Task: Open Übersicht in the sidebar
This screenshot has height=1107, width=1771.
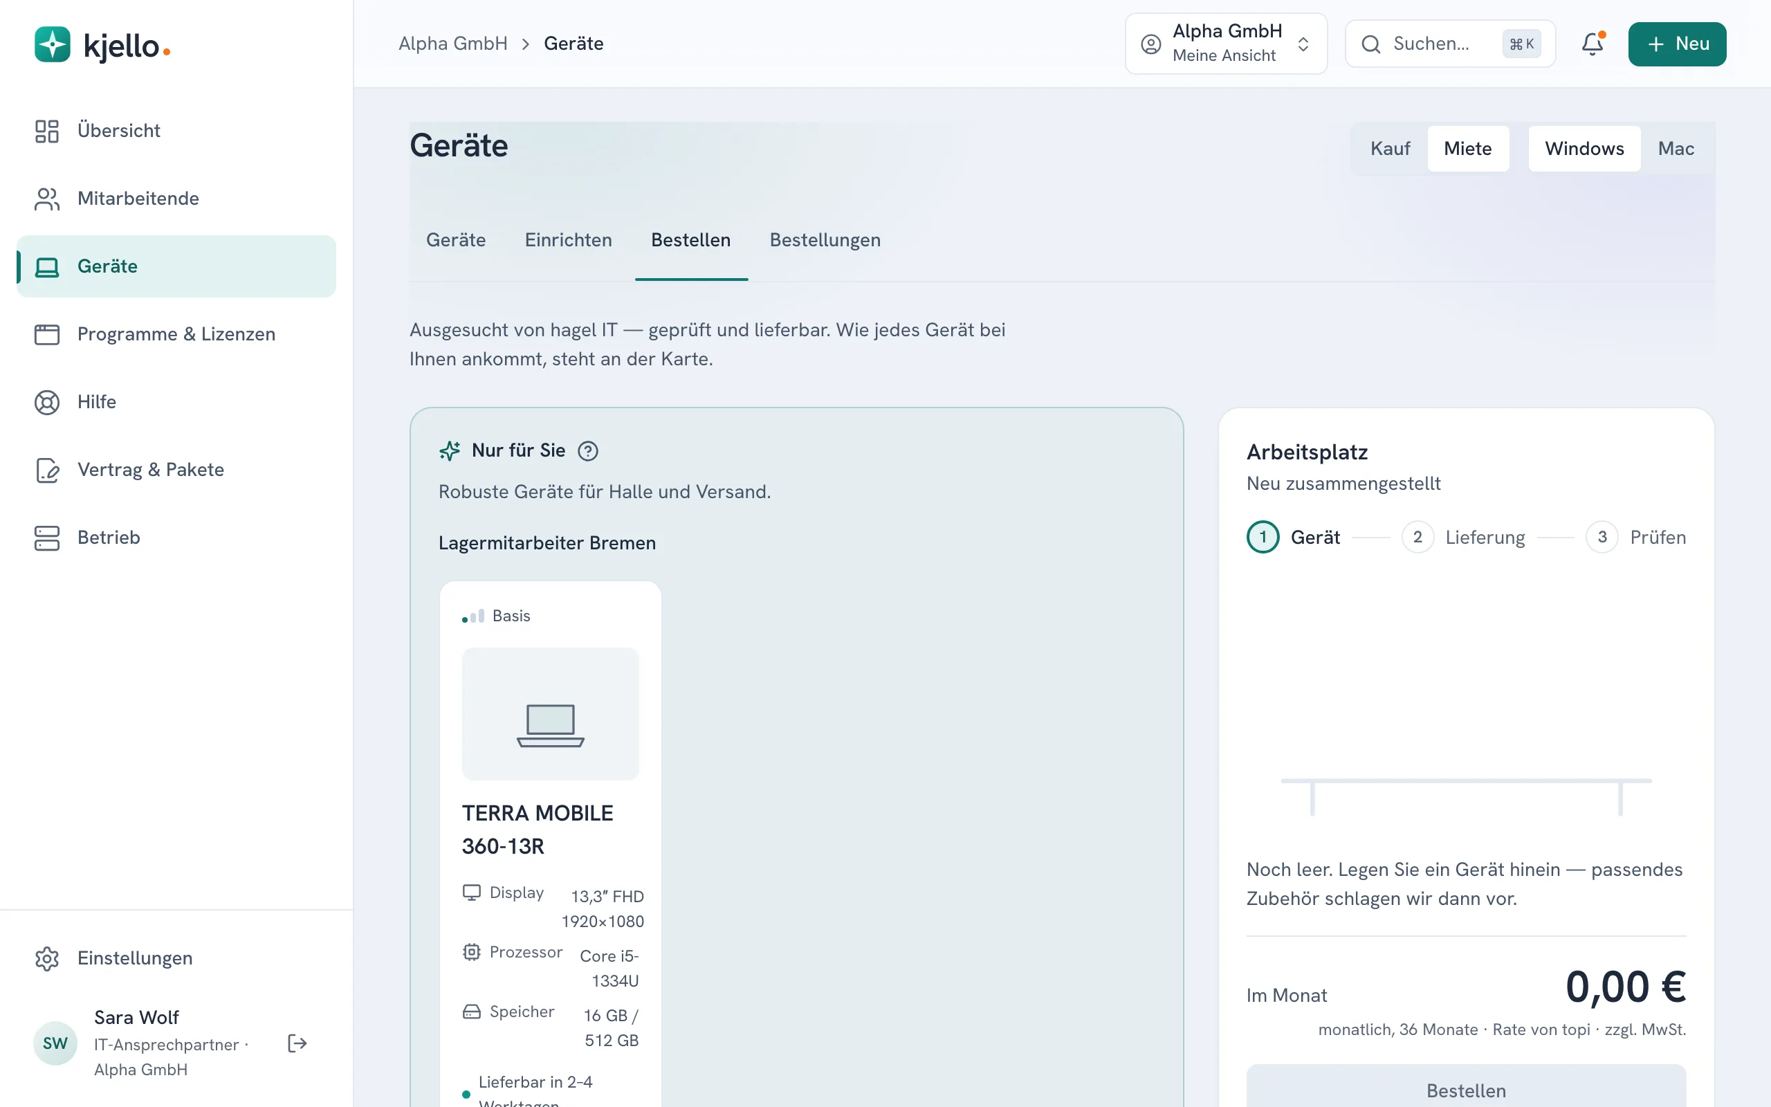Action: (x=176, y=130)
